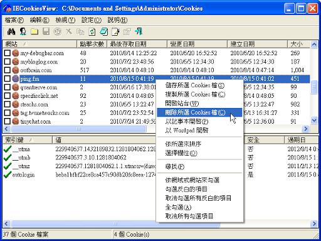Viewport: 321px width, 241px height.
Task: Click the binoculars Find icon in toolbar
Action: tap(11, 32)
